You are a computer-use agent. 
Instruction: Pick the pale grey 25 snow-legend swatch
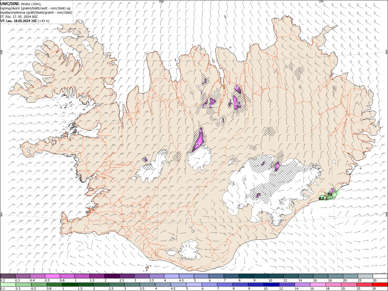[365, 276]
